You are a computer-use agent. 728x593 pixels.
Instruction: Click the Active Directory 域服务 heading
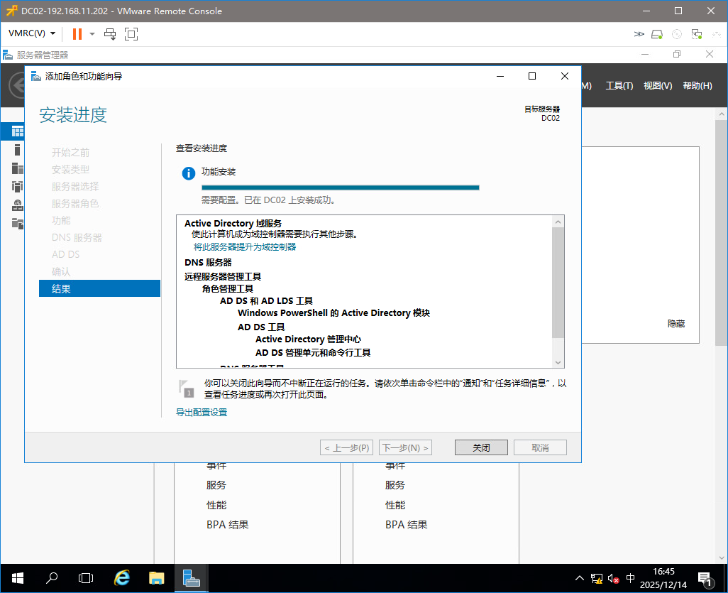[x=233, y=224]
